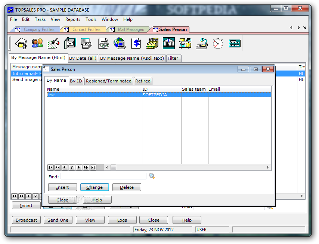The width and height of the screenshot is (319, 244).
Task: Click the Sales Person horizontal scrollbar thumb
Action: 113,168
